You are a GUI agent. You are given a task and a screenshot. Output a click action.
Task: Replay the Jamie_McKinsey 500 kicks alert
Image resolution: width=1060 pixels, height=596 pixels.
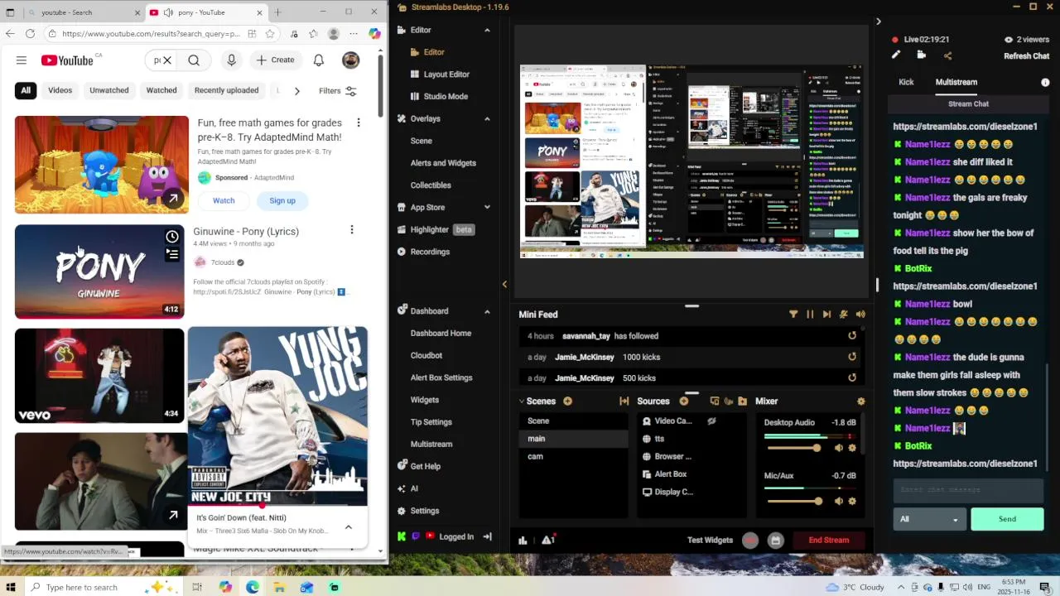point(852,378)
